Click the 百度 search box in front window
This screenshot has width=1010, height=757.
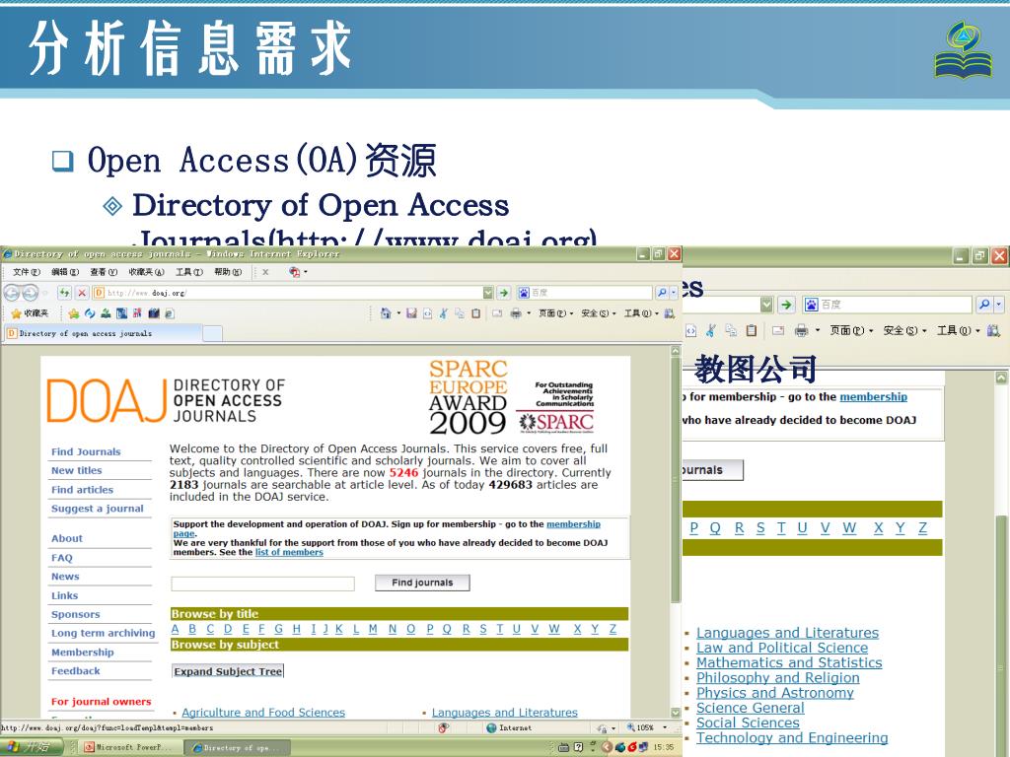585,293
